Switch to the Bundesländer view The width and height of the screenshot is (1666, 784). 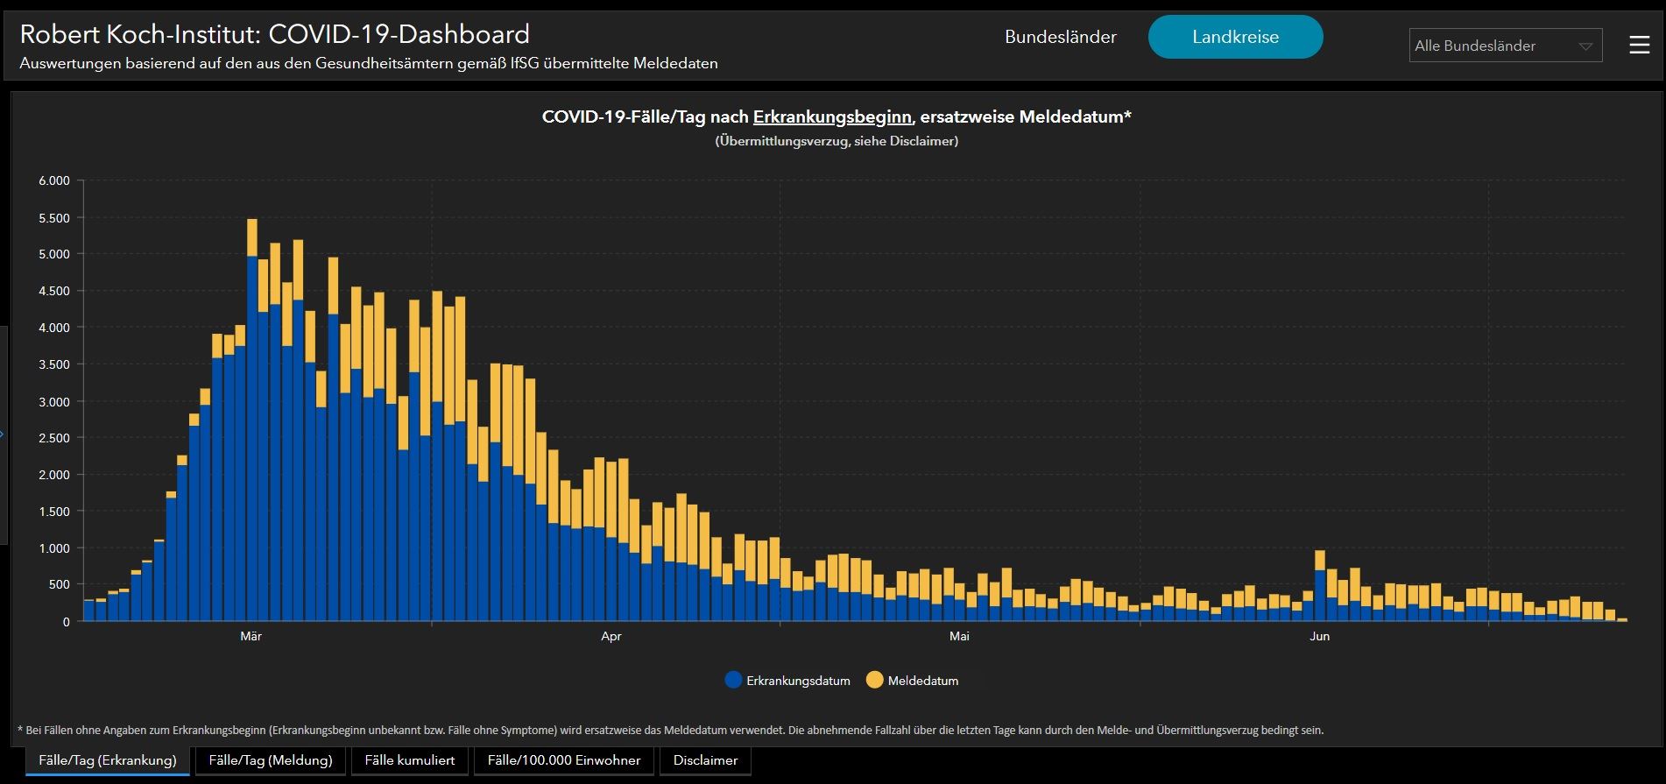click(1060, 37)
